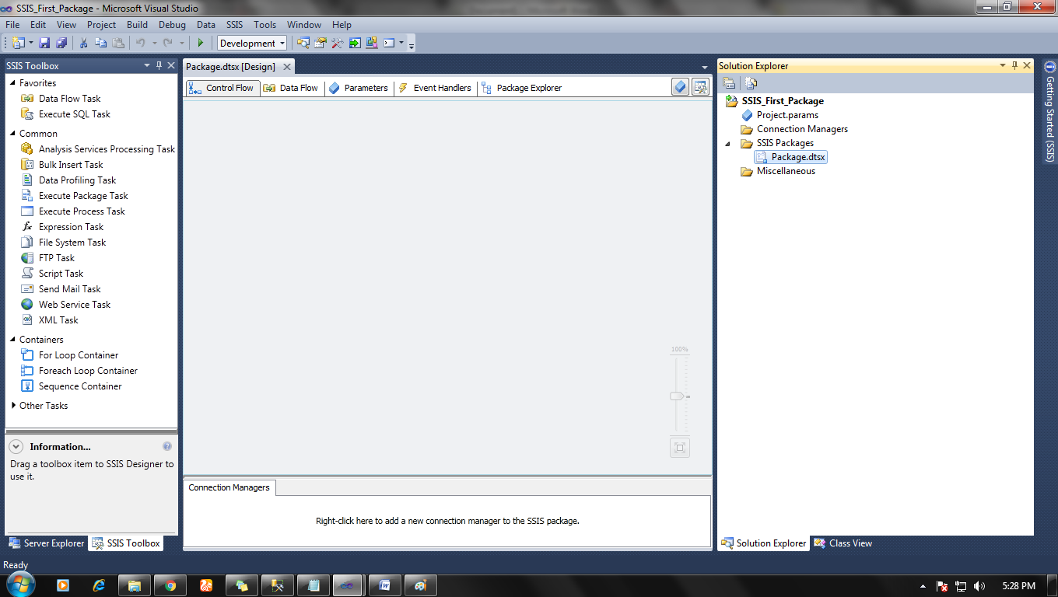Open the active documents list dropdown

(x=705, y=68)
